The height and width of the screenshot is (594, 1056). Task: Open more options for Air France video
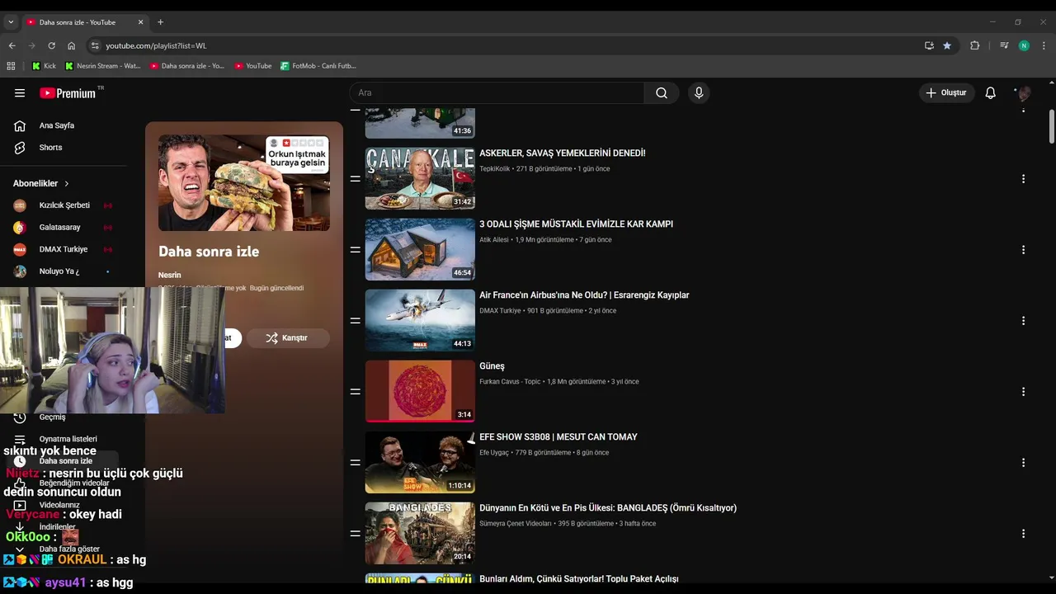(1023, 321)
